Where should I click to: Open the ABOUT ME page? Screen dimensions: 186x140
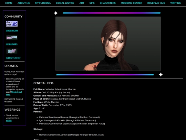click(x=24, y=3)
